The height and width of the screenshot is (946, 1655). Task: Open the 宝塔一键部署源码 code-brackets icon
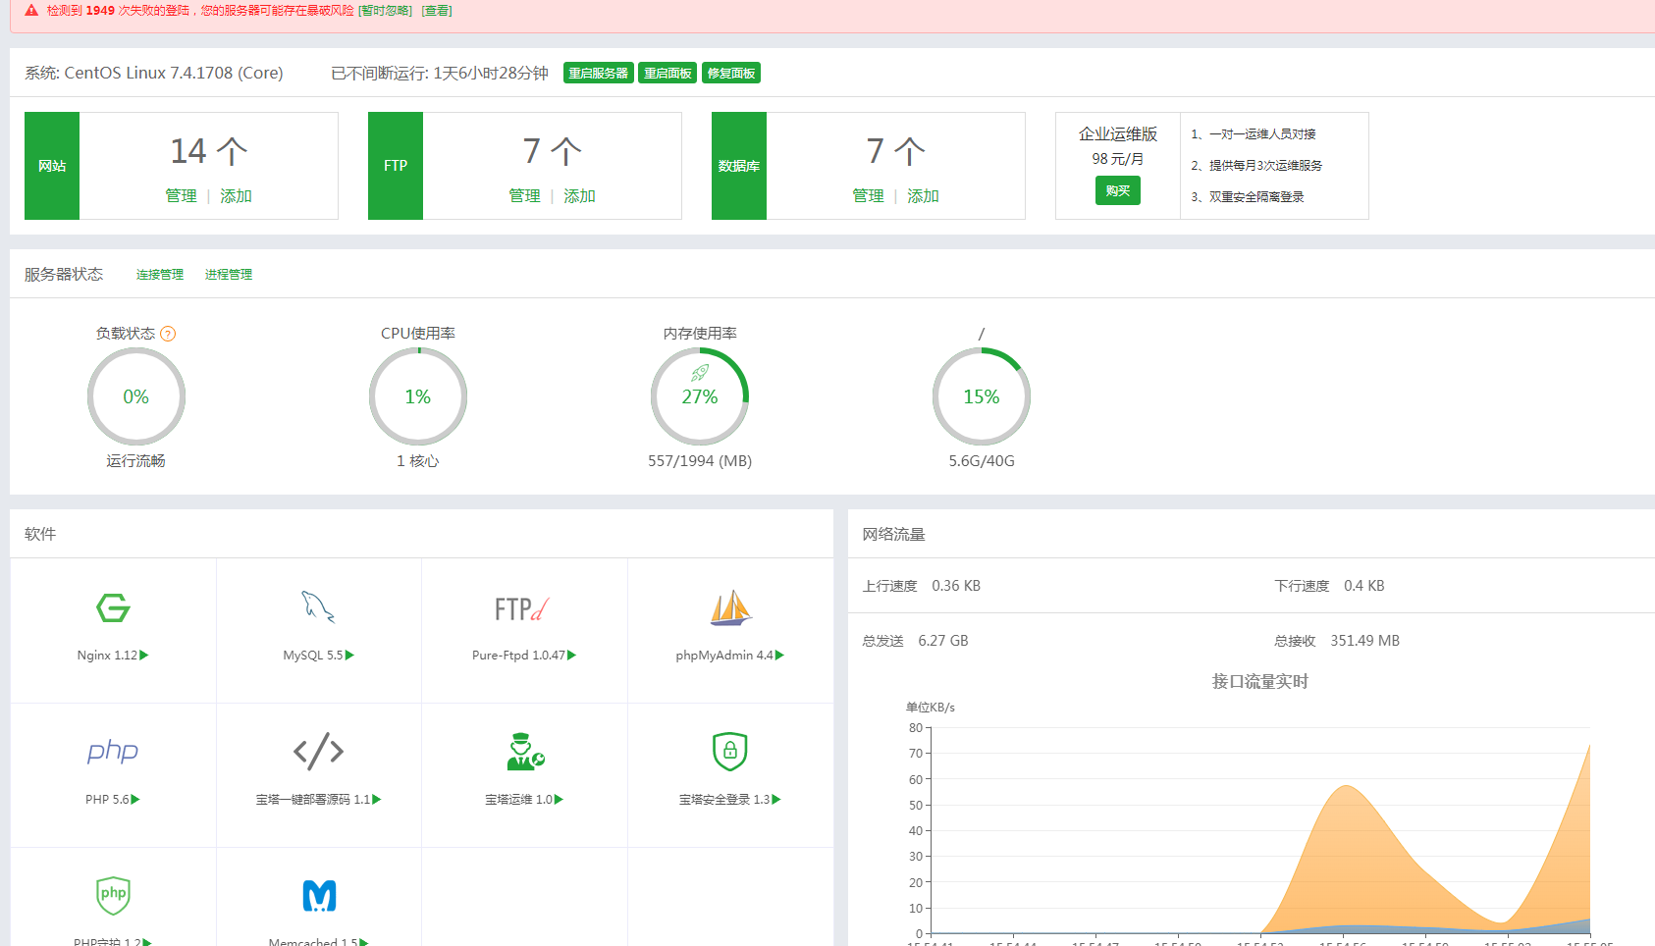[x=318, y=752]
